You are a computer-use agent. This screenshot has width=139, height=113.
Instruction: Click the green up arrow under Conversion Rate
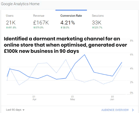click(61, 28)
